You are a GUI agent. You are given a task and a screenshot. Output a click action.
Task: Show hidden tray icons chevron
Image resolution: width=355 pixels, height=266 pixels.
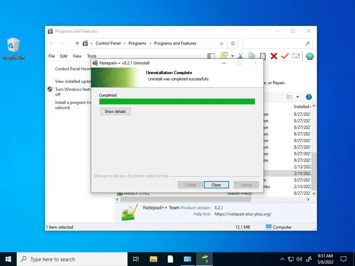coord(282,259)
